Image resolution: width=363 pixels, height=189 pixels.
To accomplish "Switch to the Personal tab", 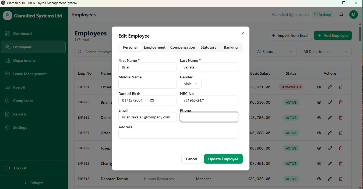I will point(130,47).
